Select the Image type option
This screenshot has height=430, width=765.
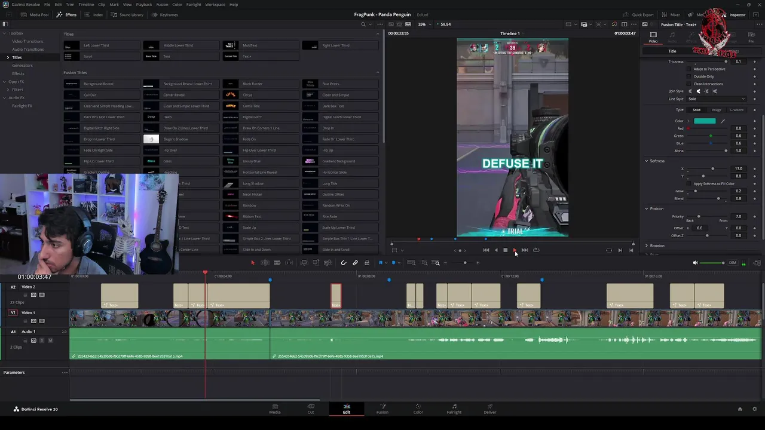(x=716, y=110)
